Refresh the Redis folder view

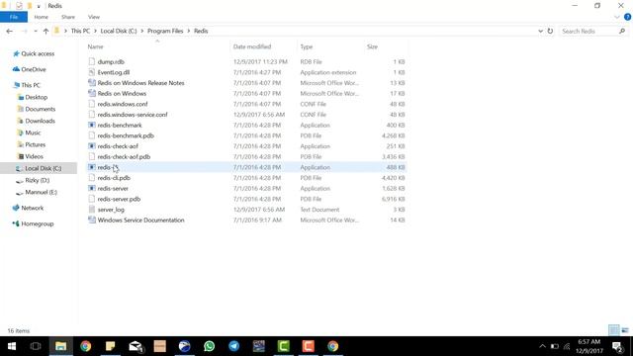pyautogui.click(x=550, y=31)
